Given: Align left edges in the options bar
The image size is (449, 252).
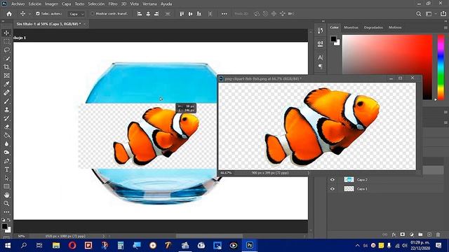Looking at the screenshot, I should coord(140,14).
